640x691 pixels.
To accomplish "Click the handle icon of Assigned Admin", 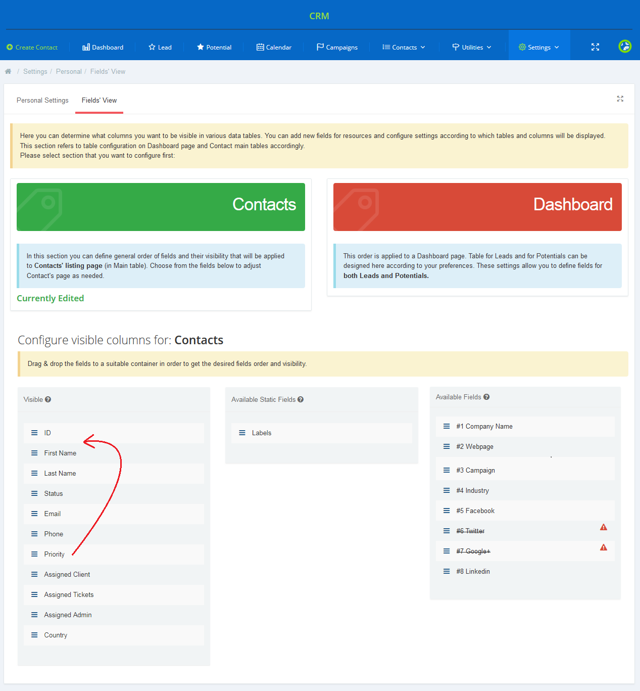I will 34,615.
